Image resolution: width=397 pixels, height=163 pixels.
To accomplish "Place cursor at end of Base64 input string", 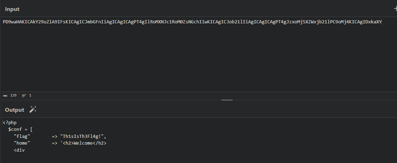I will click(382, 22).
